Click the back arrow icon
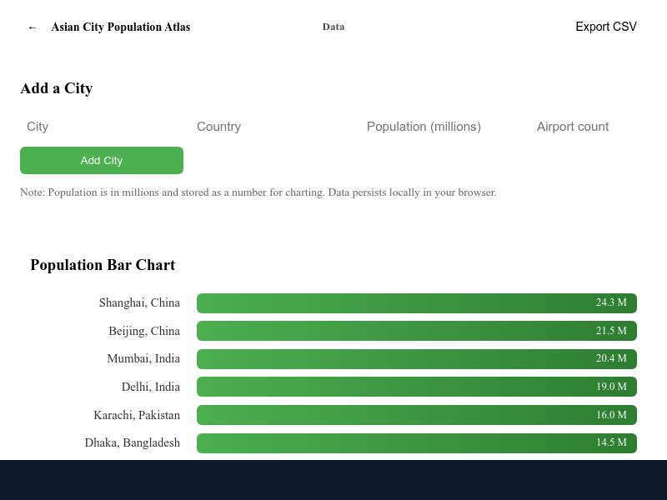The height and width of the screenshot is (500, 667). [33, 27]
